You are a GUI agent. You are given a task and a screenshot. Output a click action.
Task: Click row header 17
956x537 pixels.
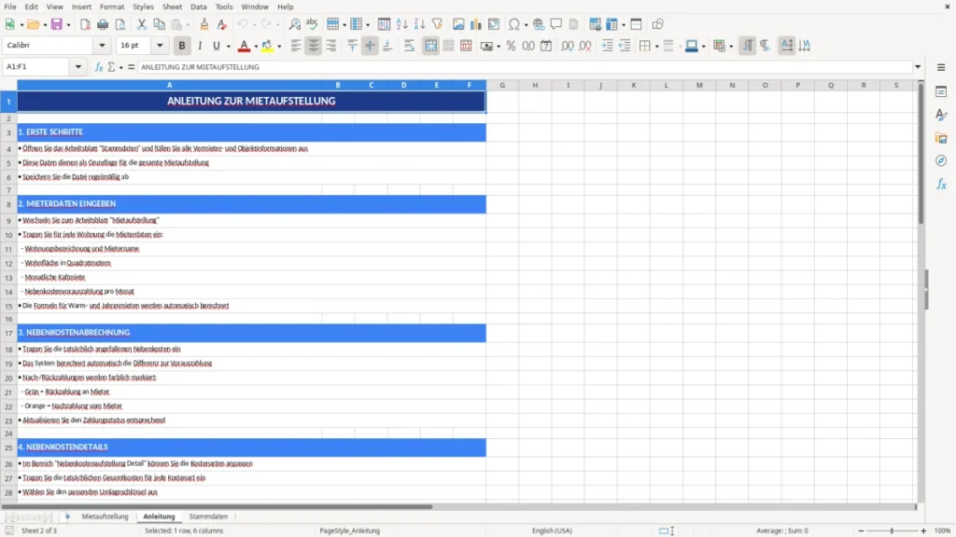point(8,333)
